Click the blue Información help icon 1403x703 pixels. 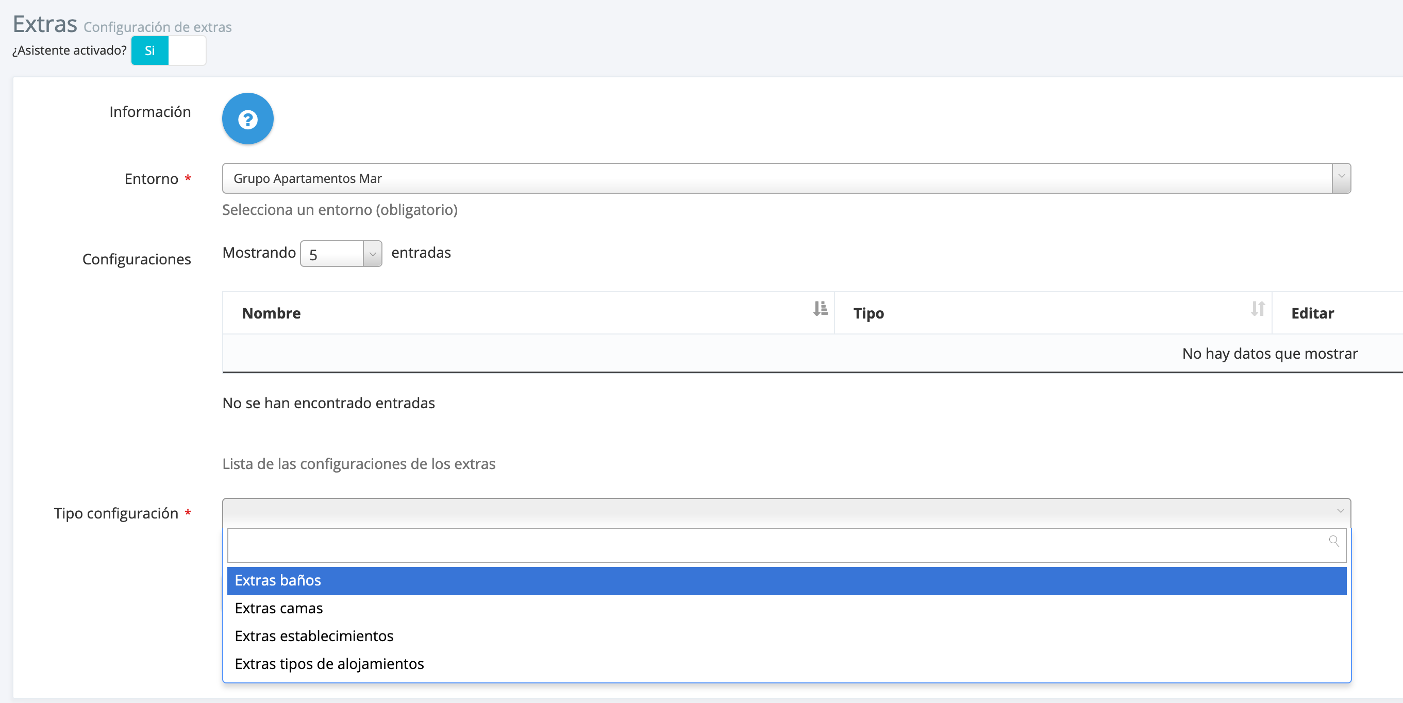pyautogui.click(x=247, y=119)
